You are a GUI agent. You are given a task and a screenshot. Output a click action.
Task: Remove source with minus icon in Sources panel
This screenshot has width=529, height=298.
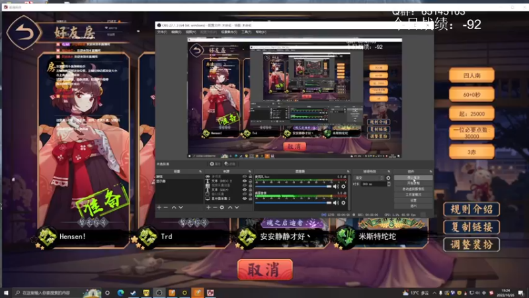click(x=215, y=207)
